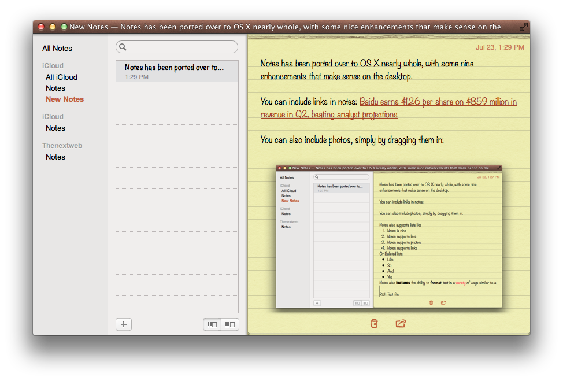Minimize window with yellow button
Screen dimensions: 563x381
point(53,27)
